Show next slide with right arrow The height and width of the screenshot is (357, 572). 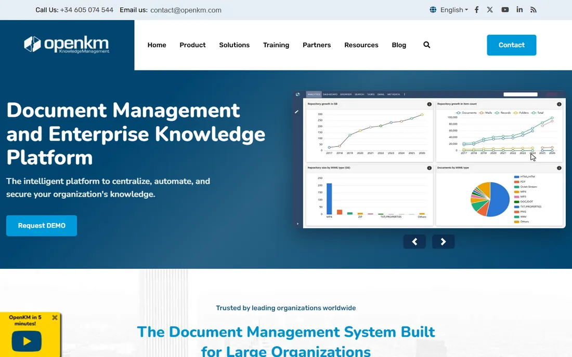(443, 242)
